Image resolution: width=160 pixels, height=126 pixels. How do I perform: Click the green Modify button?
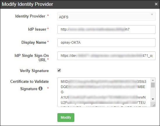point(66,118)
